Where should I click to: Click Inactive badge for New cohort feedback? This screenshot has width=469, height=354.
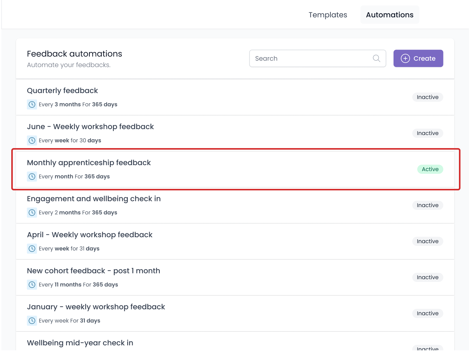click(428, 277)
